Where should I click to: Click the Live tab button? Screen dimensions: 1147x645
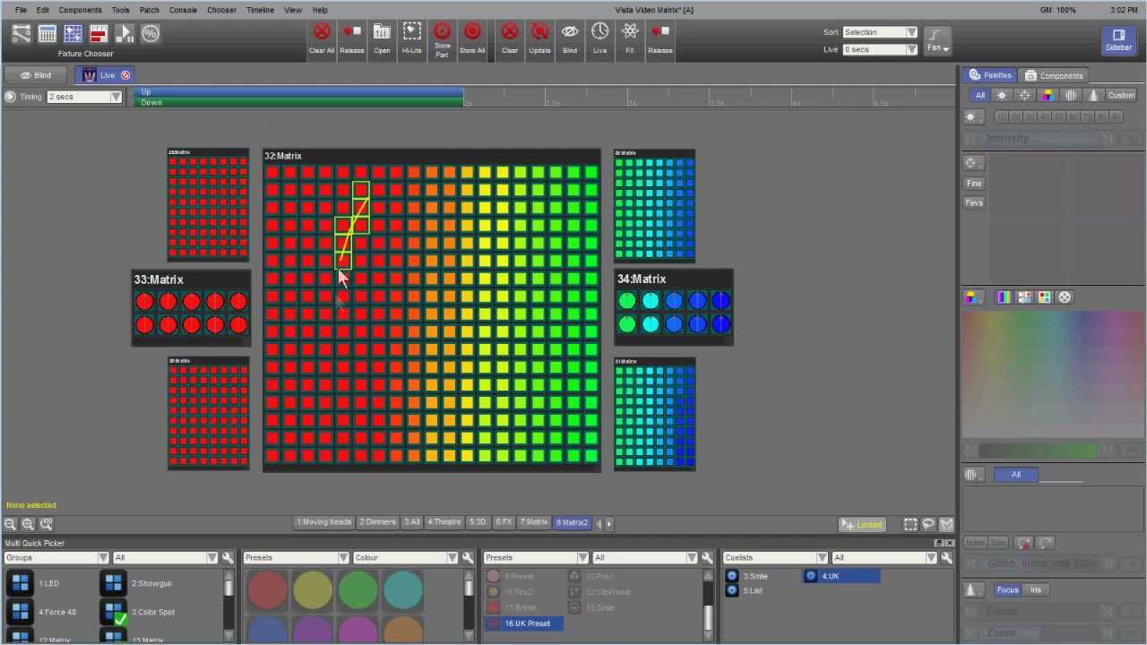click(x=107, y=75)
